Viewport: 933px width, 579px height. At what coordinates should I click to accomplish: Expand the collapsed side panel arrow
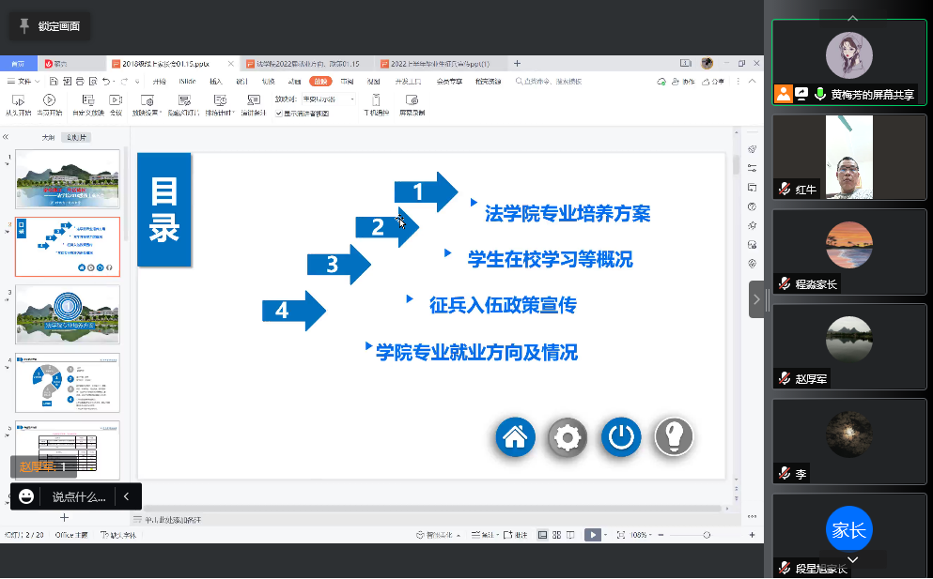point(756,299)
